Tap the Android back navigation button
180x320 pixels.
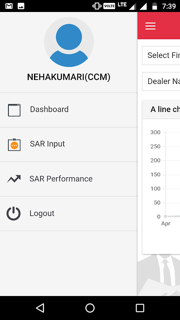pos(40,308)
